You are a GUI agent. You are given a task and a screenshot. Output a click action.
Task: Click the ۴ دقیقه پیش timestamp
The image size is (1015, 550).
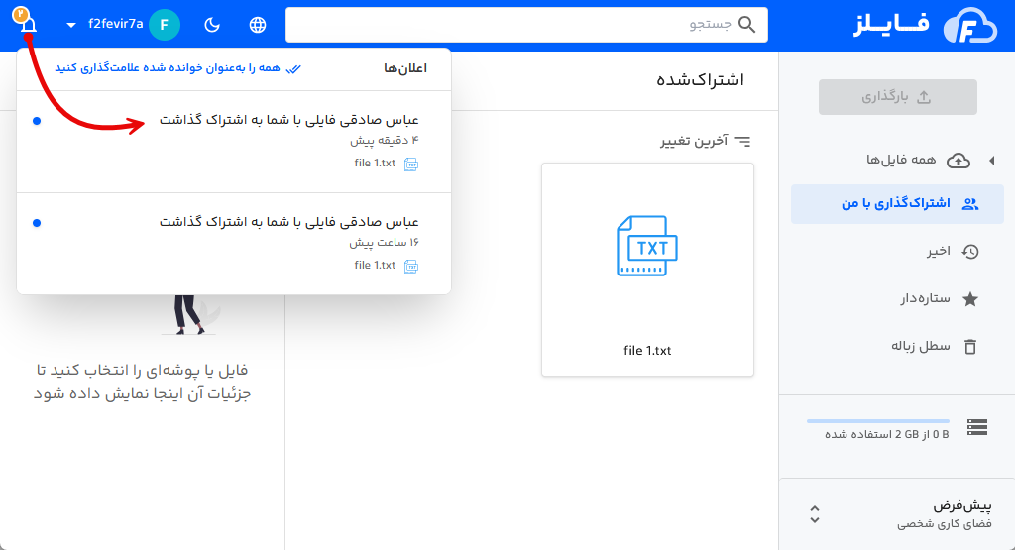(x=385, y=141)
